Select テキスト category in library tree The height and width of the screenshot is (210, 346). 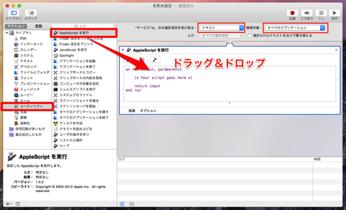pos(27,61)
